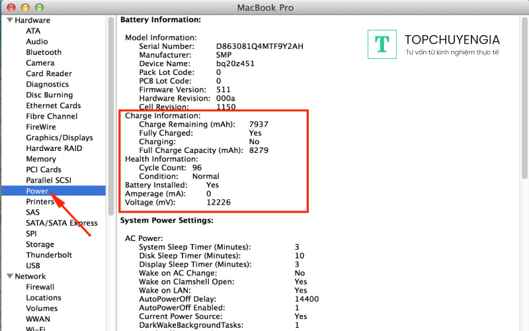
Task: Open Locations under Network
Action: [x=43, y=298]
